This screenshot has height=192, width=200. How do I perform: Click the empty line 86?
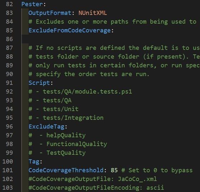111,39
